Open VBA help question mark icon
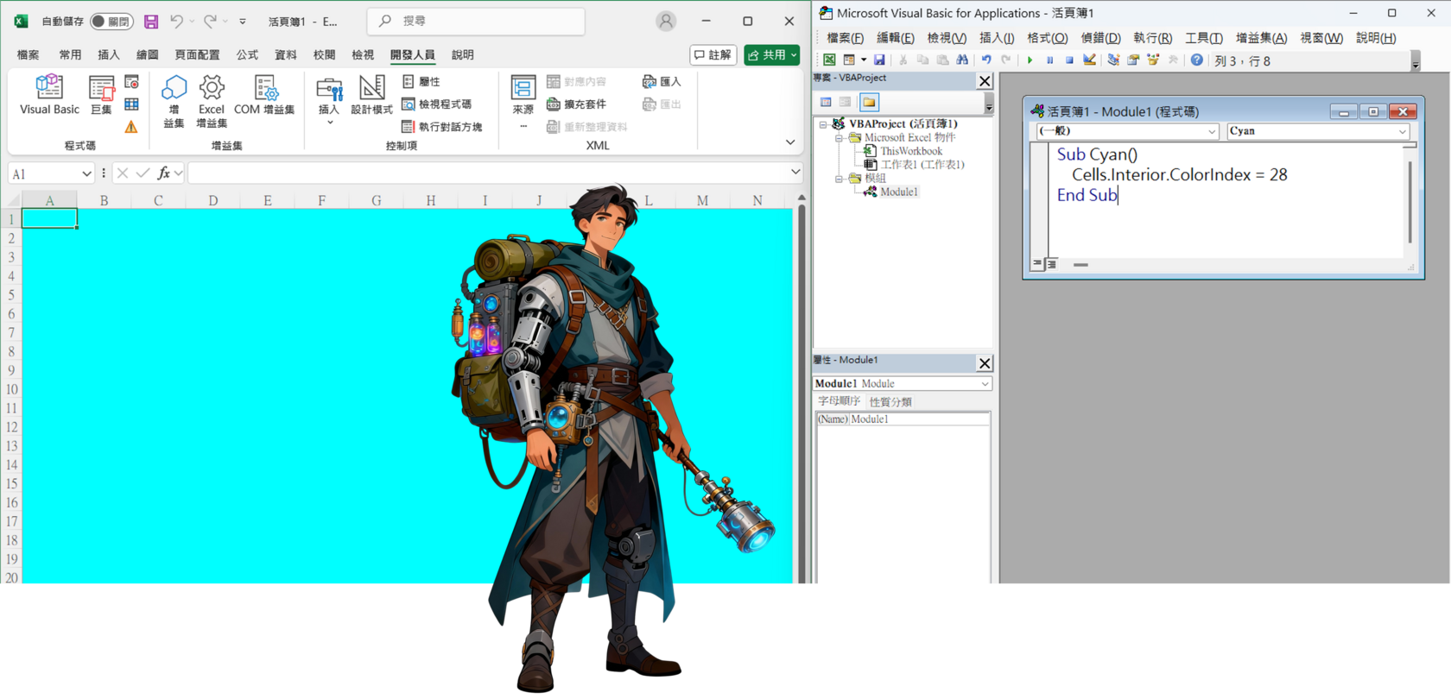The height and width of the screenshot is (699, 1451). pyautogui.click(x=1196, y=60)
